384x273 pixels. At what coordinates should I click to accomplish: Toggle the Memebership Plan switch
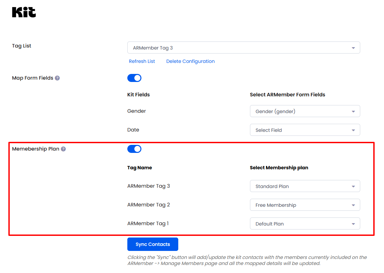pyautogui.click(x=134, y=149)
